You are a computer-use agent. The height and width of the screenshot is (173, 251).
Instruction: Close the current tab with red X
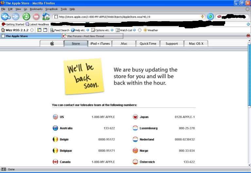pos(248,36)
